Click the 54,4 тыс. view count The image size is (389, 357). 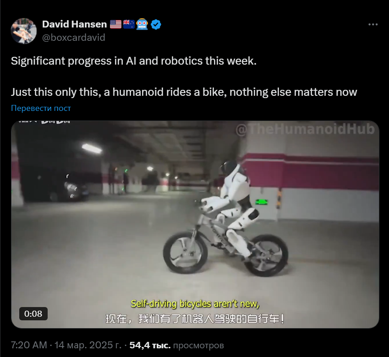click(150, 345)
